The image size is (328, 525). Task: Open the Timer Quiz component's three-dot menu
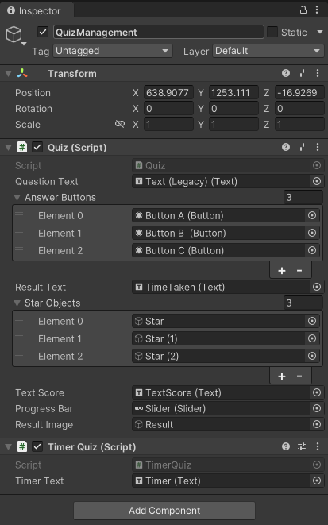[x=318, y=446]
